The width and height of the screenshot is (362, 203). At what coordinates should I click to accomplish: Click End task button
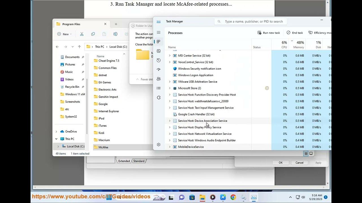point(295,33)
